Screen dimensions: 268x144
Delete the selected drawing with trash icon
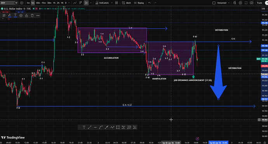(x=32, y=16)
